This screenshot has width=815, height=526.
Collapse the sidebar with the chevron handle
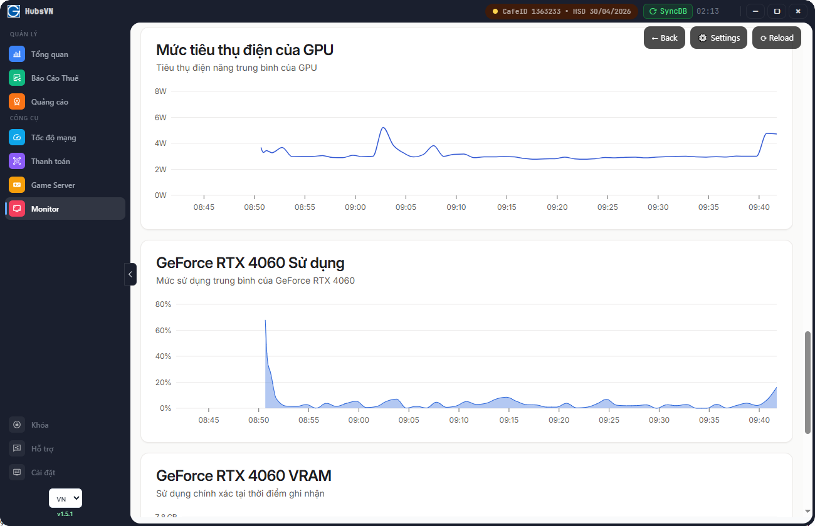pos(130,274)
